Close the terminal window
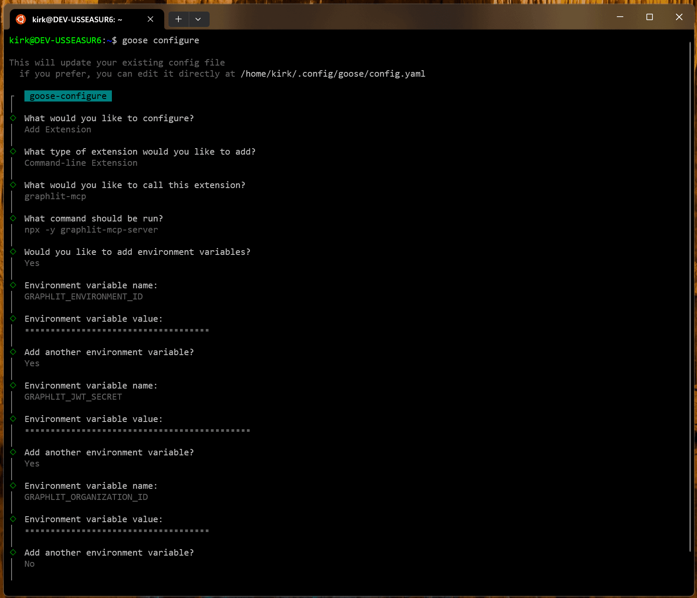This screenshot has width=697, height=598. click(x=679, y=17)
